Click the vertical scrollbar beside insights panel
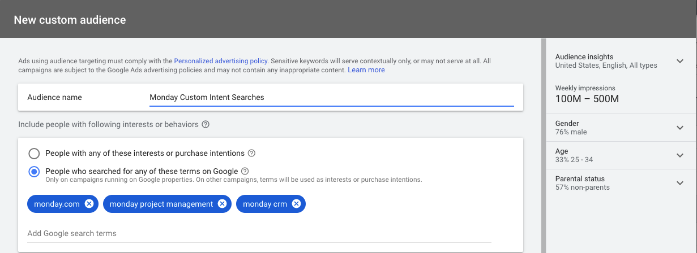The width and height of the screenshot is (697, 253). click(544, 145)
